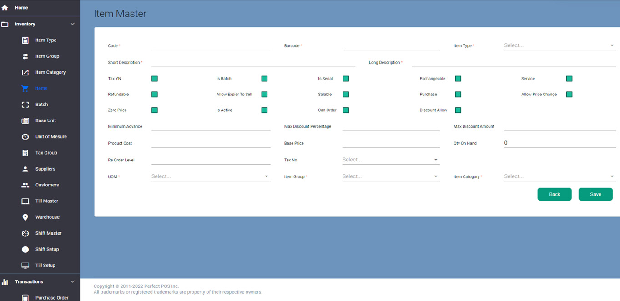Image resolution: width=620 pixels, height=301 pixels.
Task: Toggle the Discount Allow checkbox
Action: point(458,110)
